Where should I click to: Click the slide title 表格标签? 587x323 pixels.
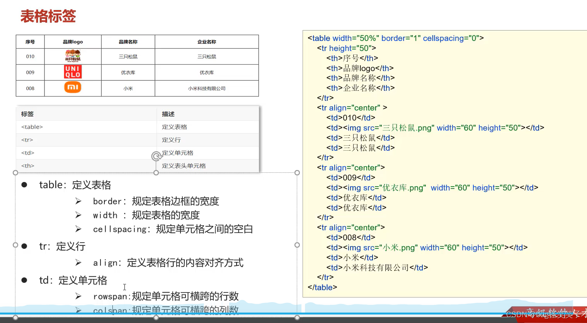point(48,16)
